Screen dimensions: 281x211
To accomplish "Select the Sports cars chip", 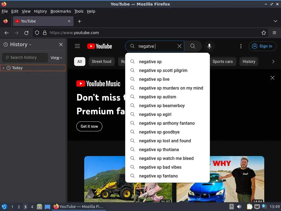I will [223, 62].
